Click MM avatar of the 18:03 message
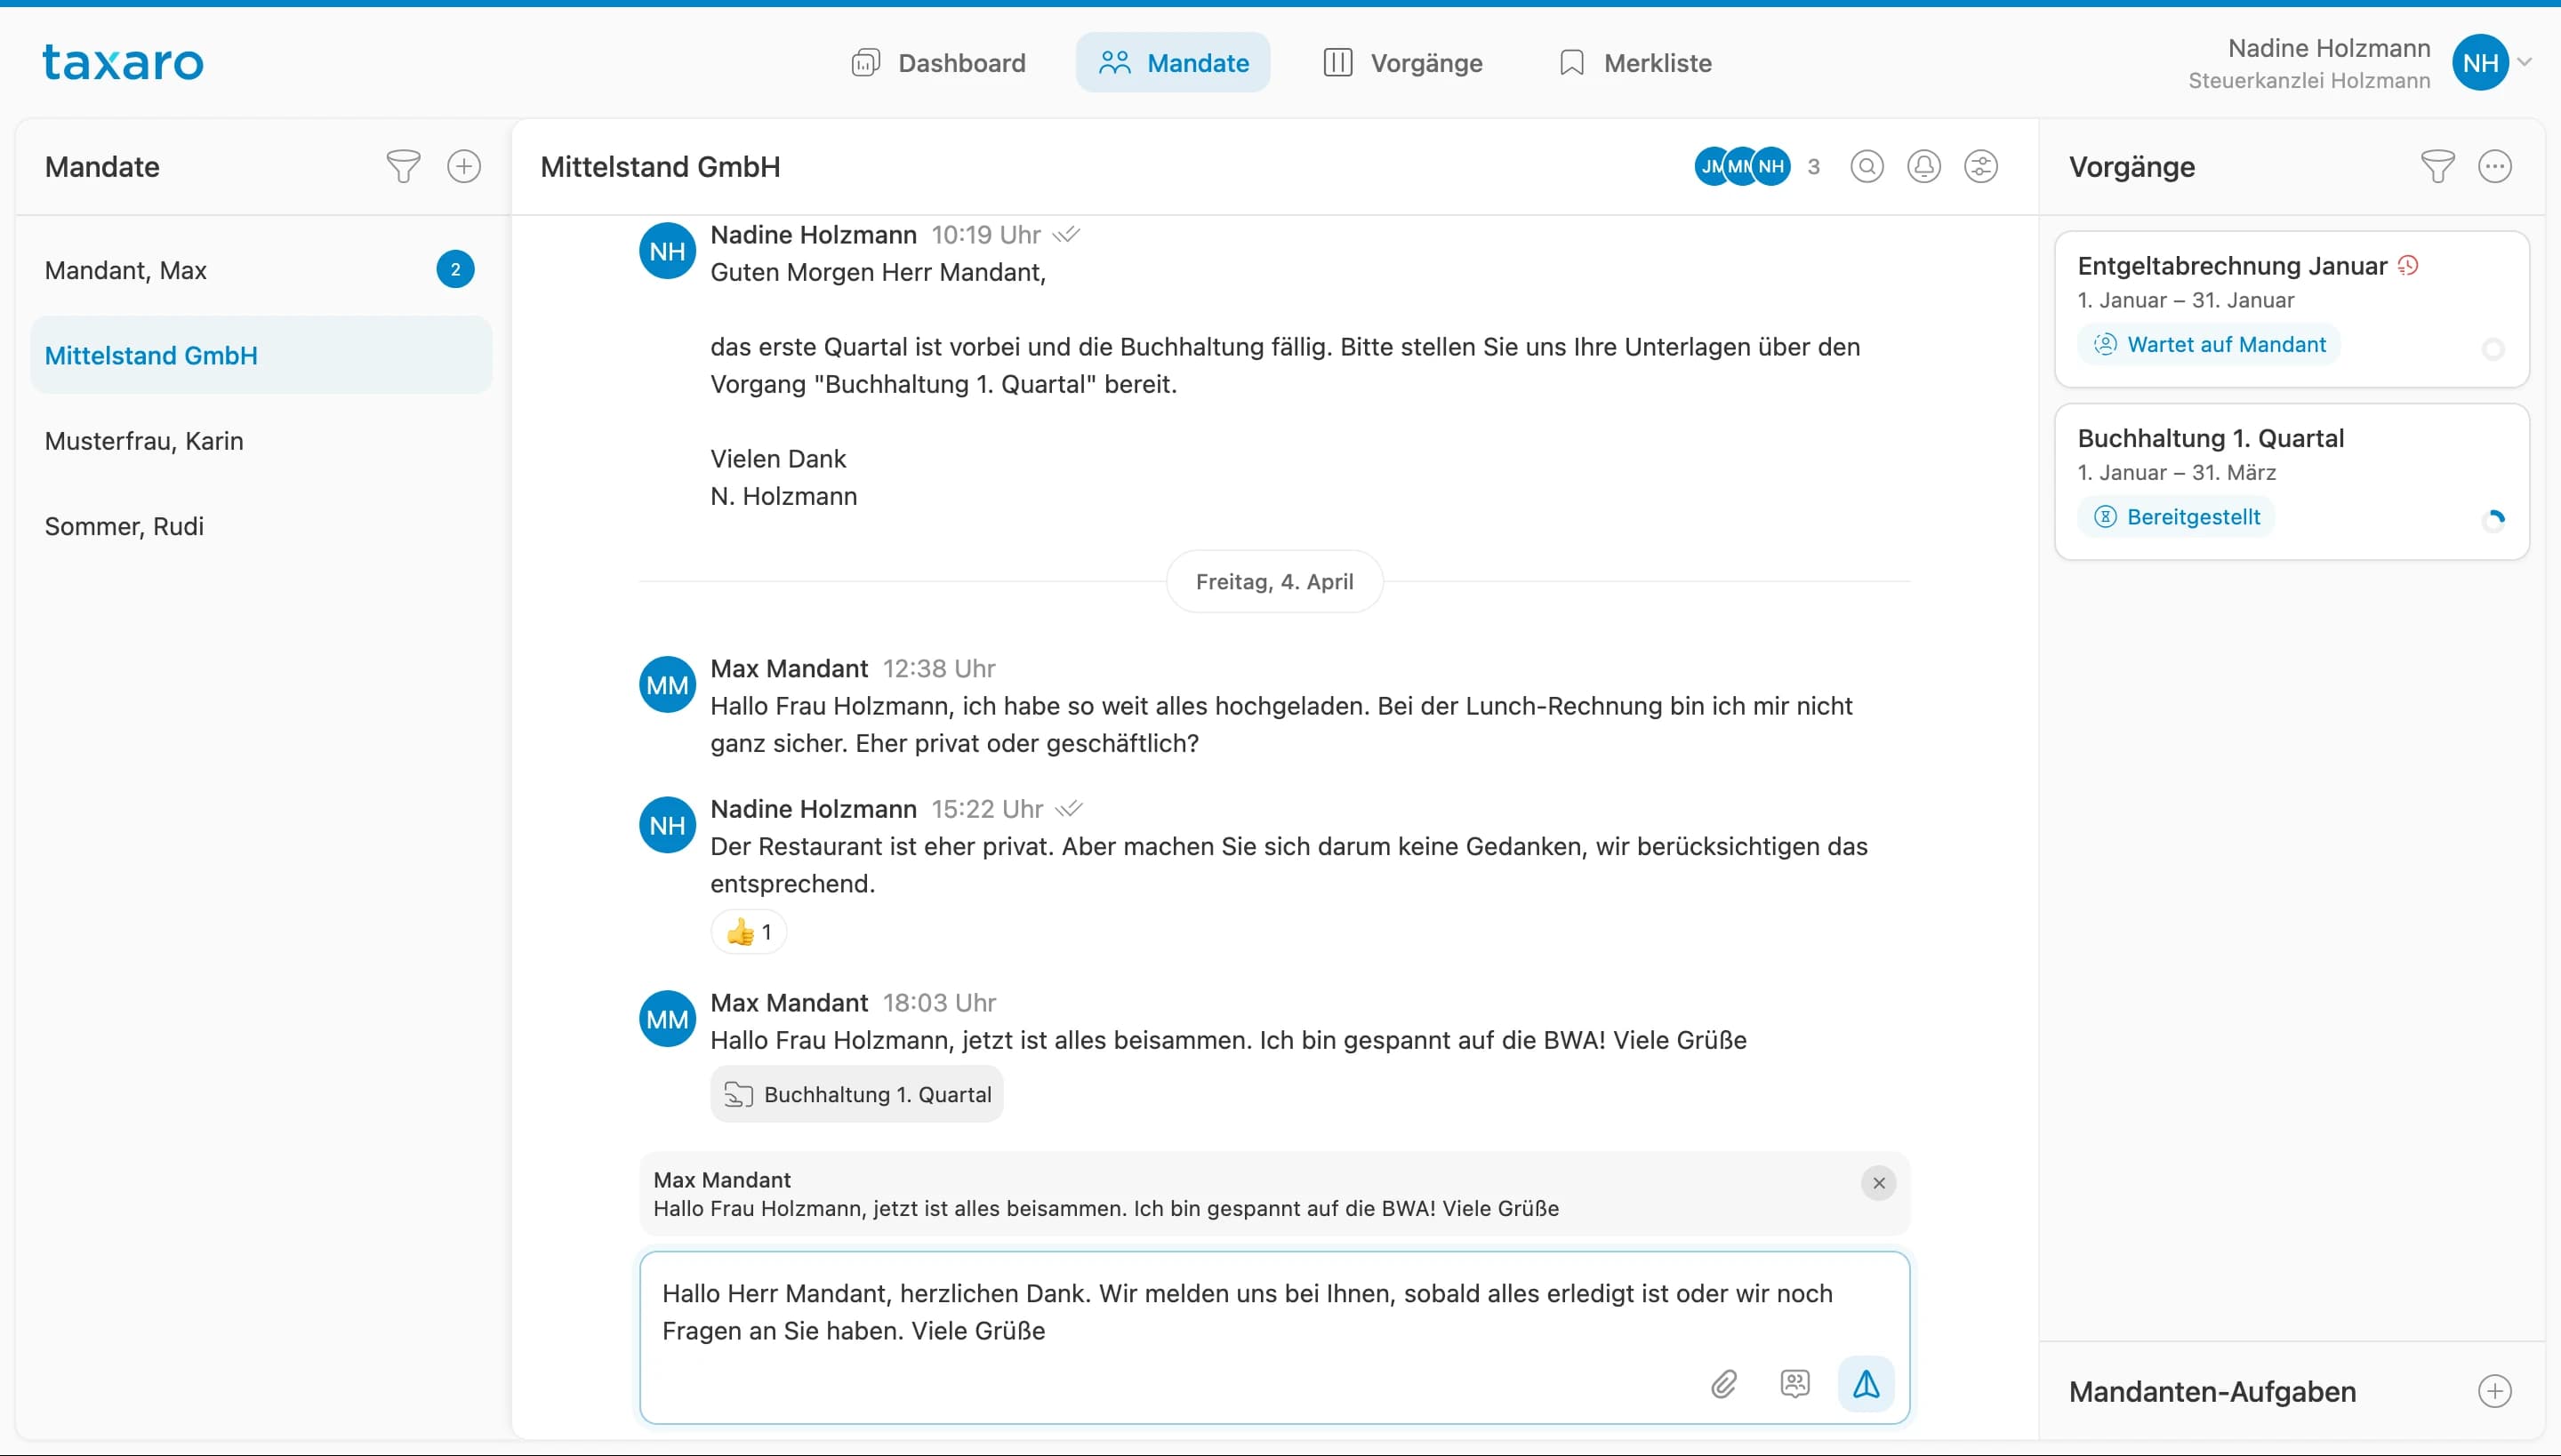Image resolution: width=2561 pixels, height=1456 pixels. 667,1019
